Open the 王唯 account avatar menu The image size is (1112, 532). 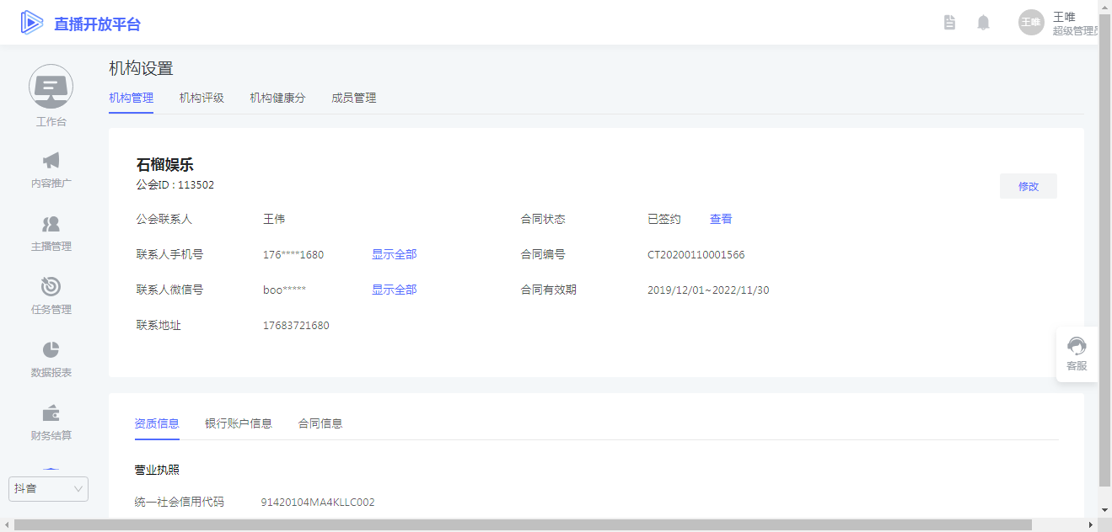point(1030,22)
